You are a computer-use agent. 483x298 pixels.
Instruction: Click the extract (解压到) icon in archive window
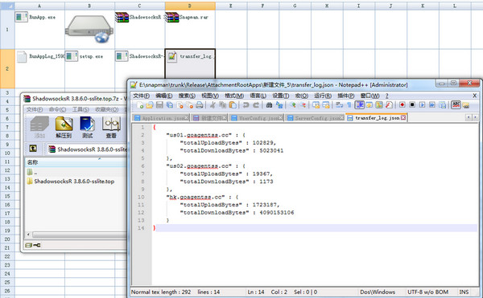[64, 127]
